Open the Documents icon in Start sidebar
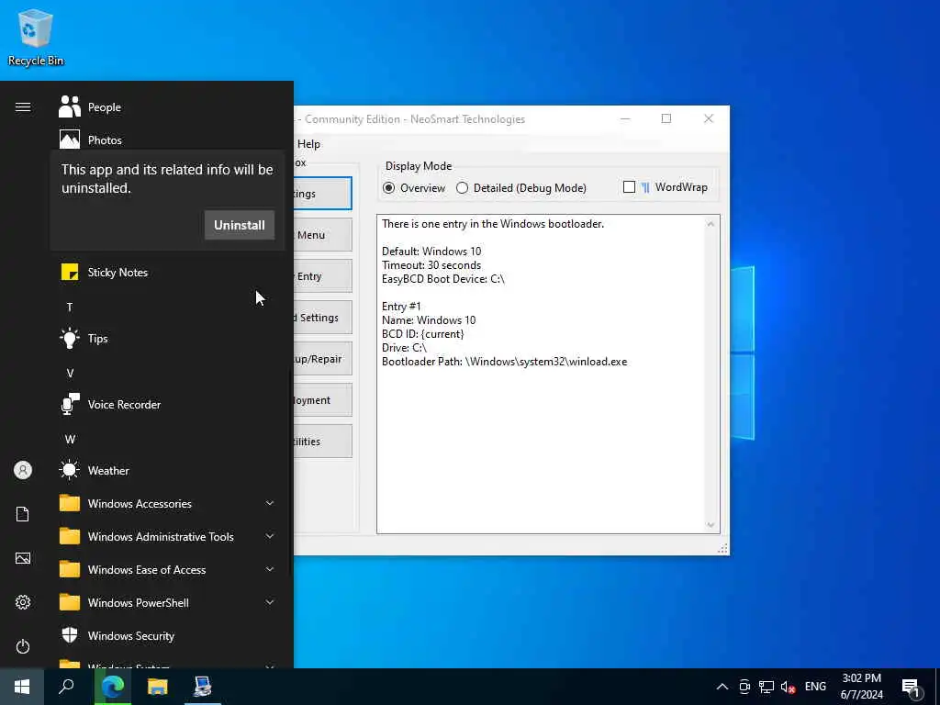Image resolution: width=940 pixels, height=705 pixels. pos(23,514)
